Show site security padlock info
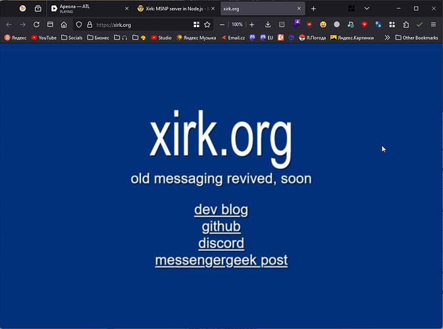Viewport: 443px width, 329px height. (89, 25)
